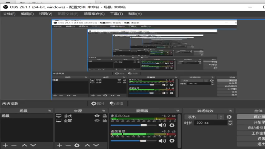265x149 pixels.
Task: Click the 退出 exit button
Action: pos(251,144)
